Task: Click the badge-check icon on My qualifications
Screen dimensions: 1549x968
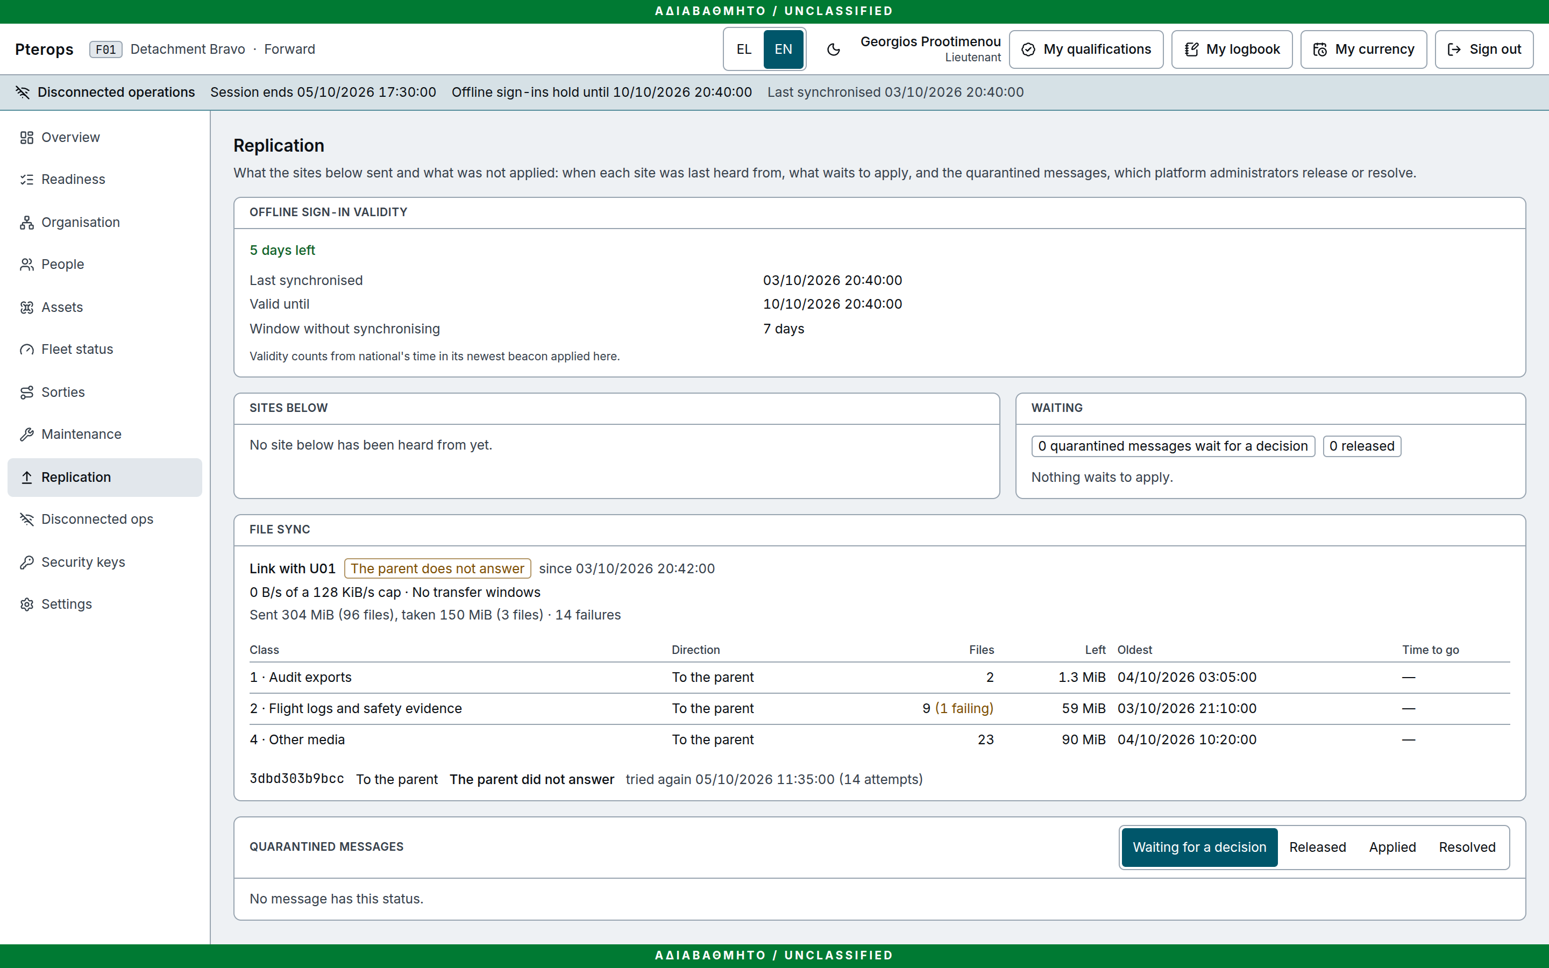Action: point(1028,49)
